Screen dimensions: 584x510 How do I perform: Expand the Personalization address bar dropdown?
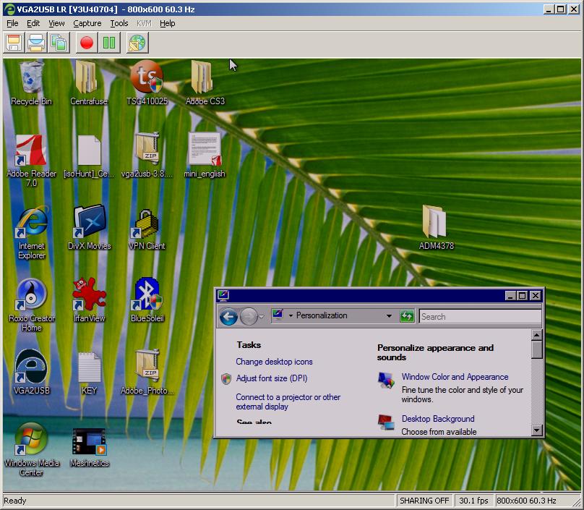pyautogui.click(x=389, y=316)
